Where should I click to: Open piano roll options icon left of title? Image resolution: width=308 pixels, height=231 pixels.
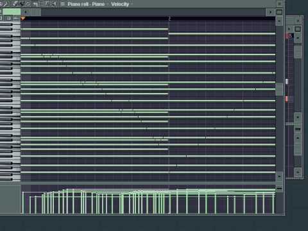(63, 4)
